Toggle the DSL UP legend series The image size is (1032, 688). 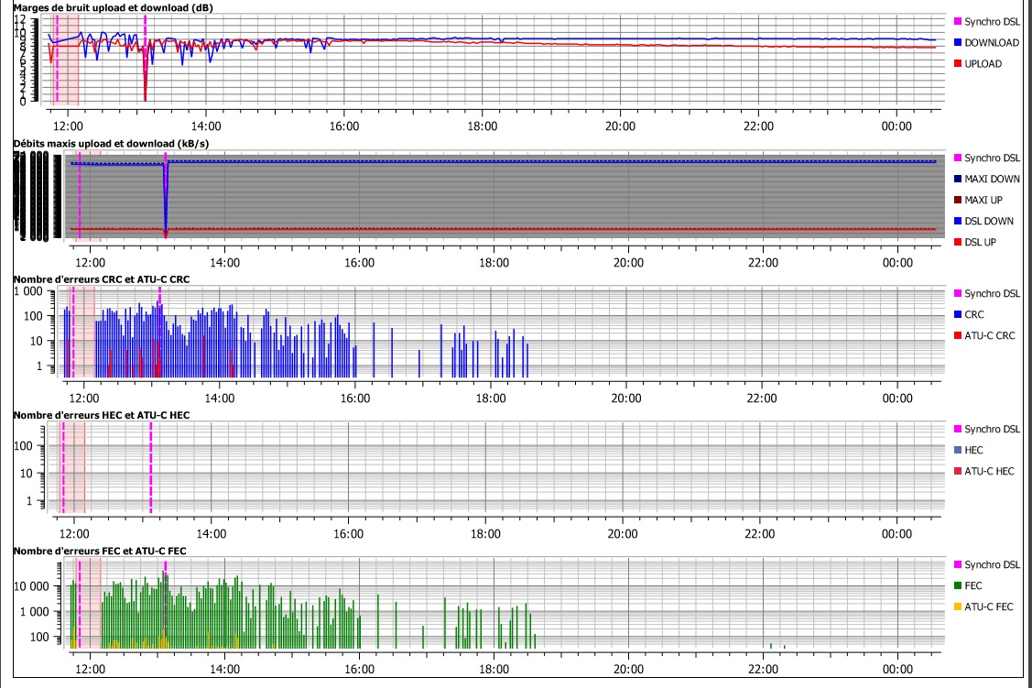pyautogui.click(x=983, y=243)
